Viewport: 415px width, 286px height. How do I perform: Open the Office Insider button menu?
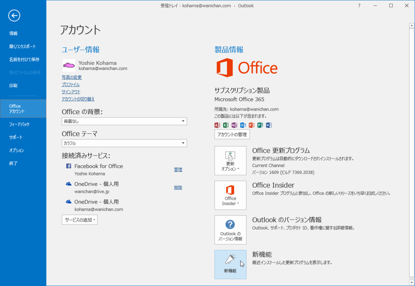230,195
